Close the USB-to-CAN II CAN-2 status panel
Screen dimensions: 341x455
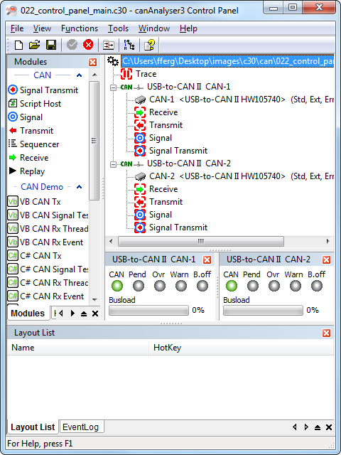[327, 259]
